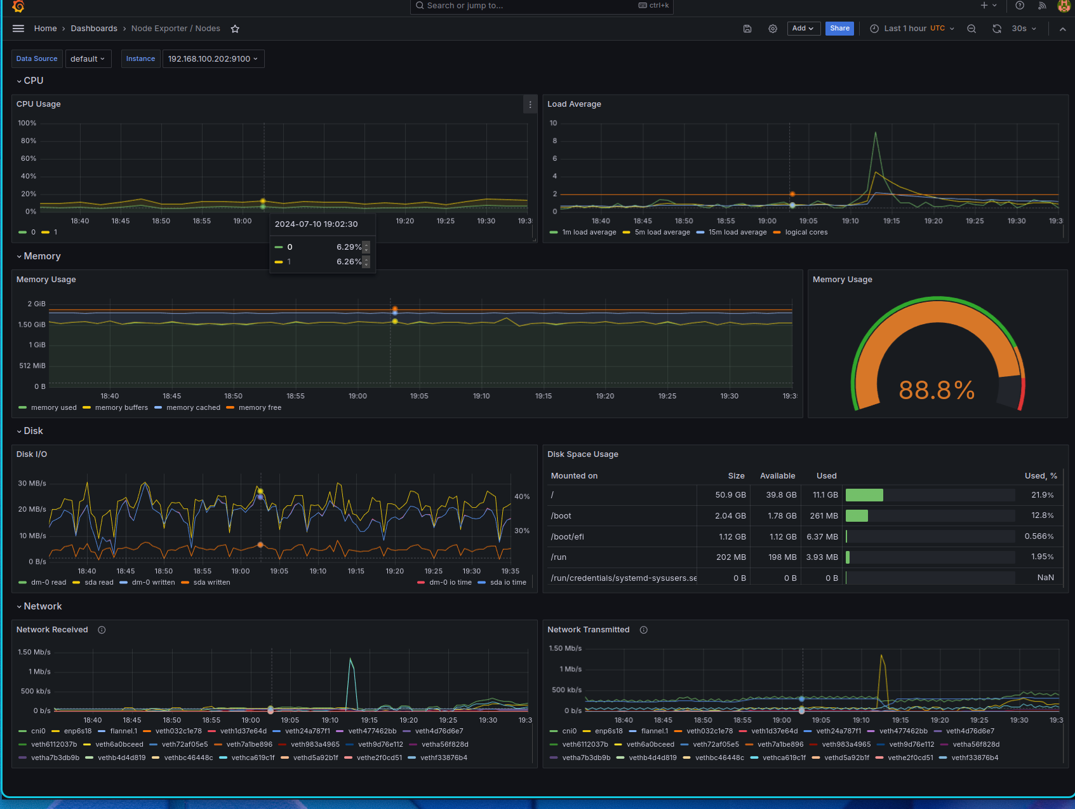Save the dashboard with disk icon
Screen dimensions: 1075x809
coord(747,29)
